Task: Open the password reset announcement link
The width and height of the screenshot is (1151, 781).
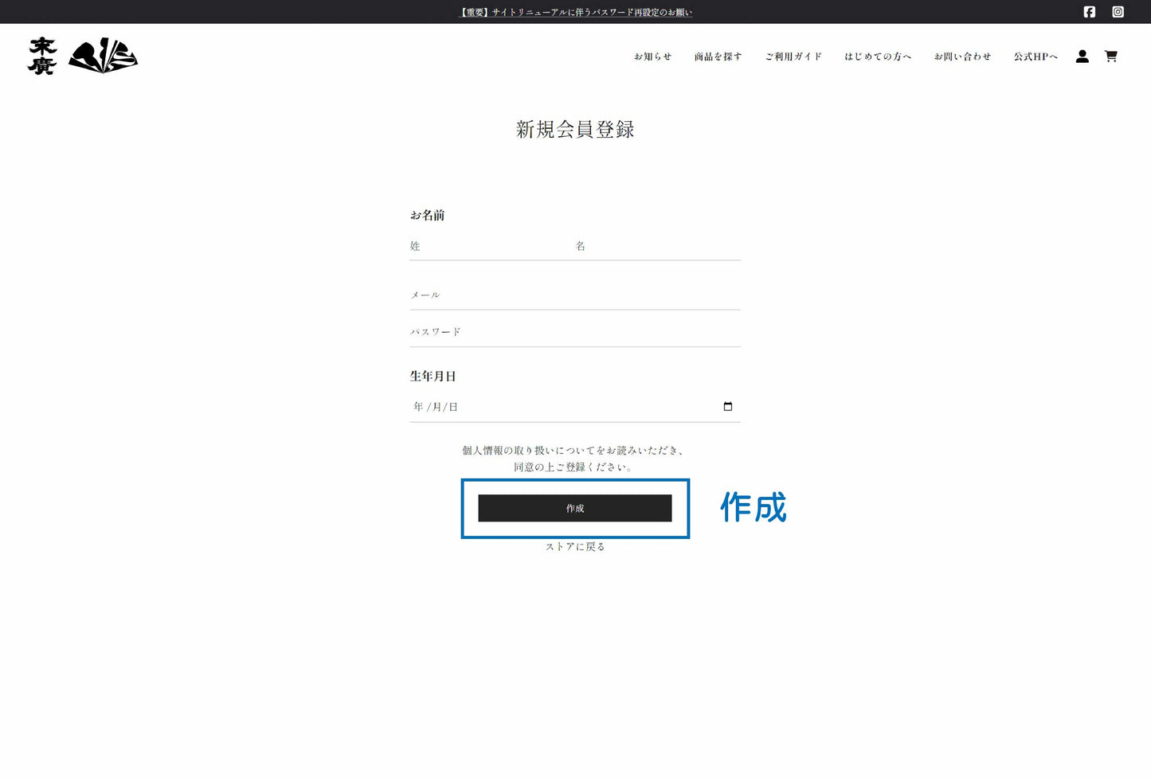Action: (x=575, y=12)
